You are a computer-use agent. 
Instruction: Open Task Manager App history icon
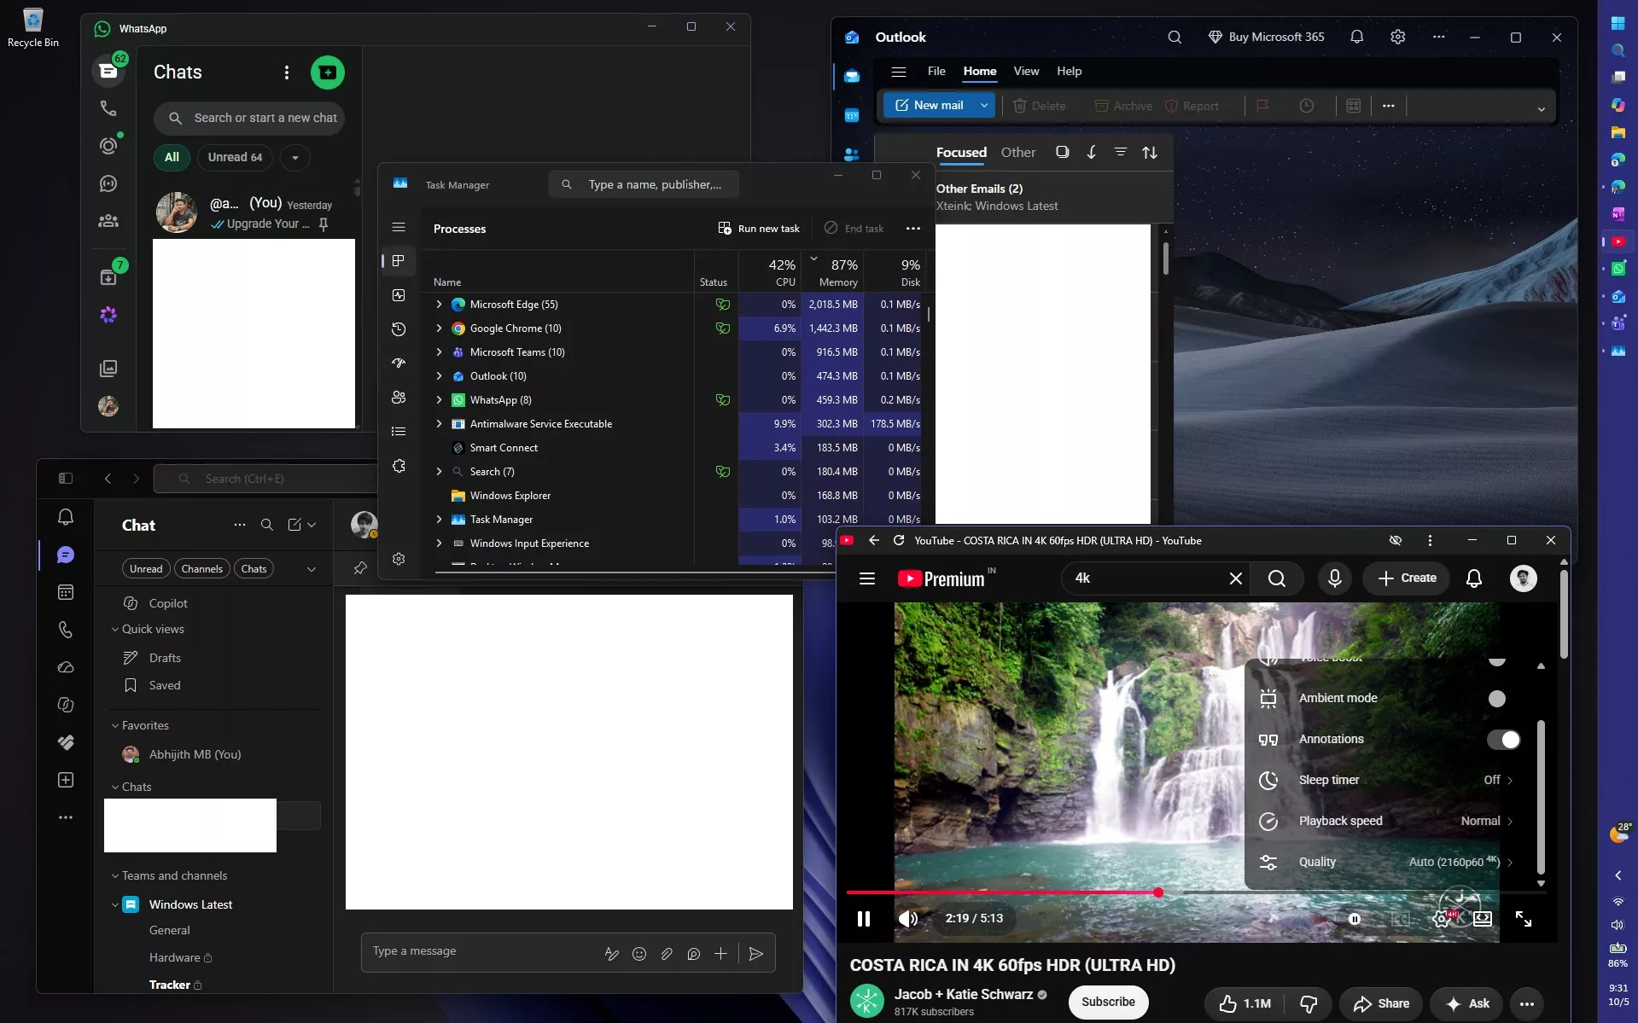click(399, 329)
